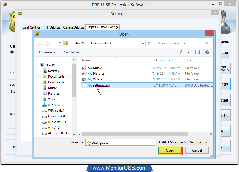Click the Pictures folder icon in tree
239x172 pixels.
(x=45, y=93)
